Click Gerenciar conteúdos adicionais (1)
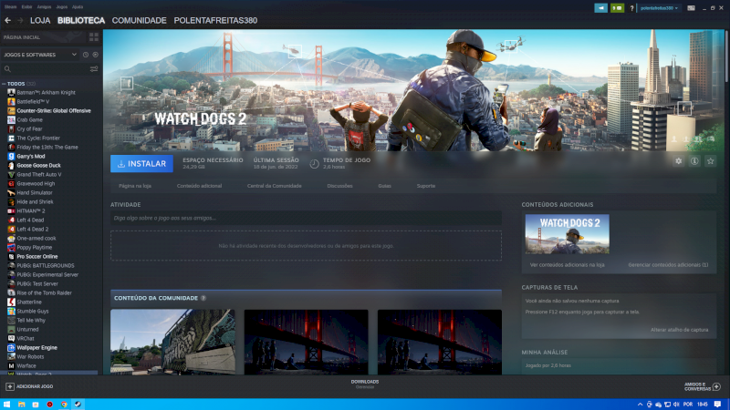Viewport: 730px width, 410px height. [668, 265]
